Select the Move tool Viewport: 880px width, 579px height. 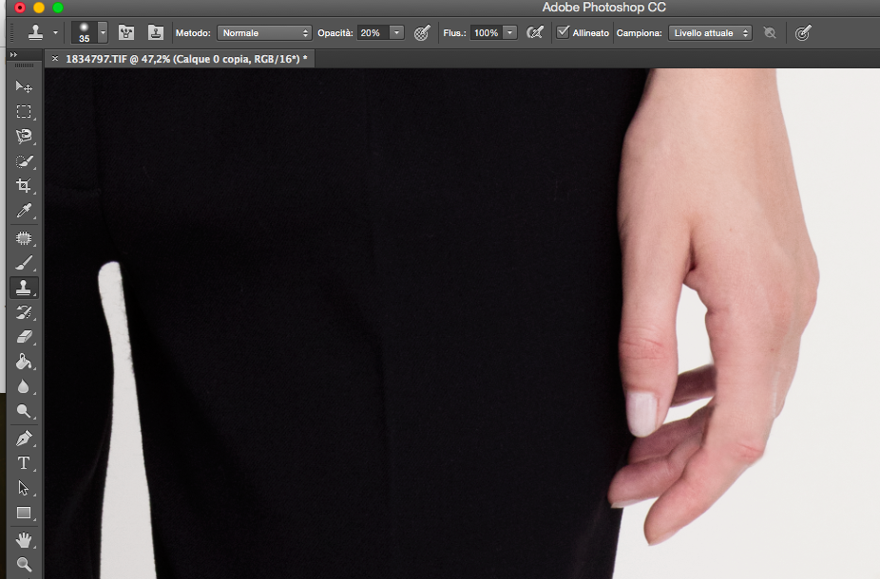(24, 86)
